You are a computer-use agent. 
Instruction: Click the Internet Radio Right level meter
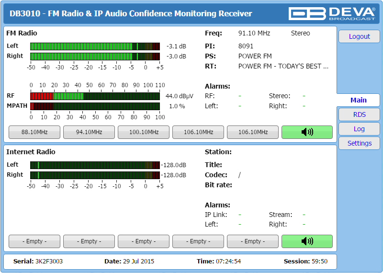coord(95,175)
